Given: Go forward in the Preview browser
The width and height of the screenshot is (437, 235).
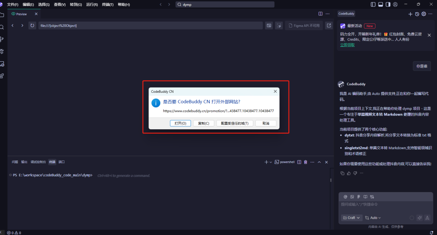Looking at the screenshot, I should click(x=22, y=26).
